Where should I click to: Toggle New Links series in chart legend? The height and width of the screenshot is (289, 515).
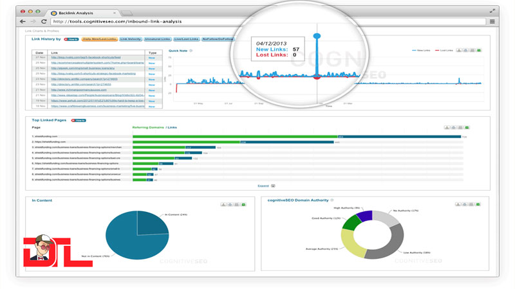[x=421, y=51]
